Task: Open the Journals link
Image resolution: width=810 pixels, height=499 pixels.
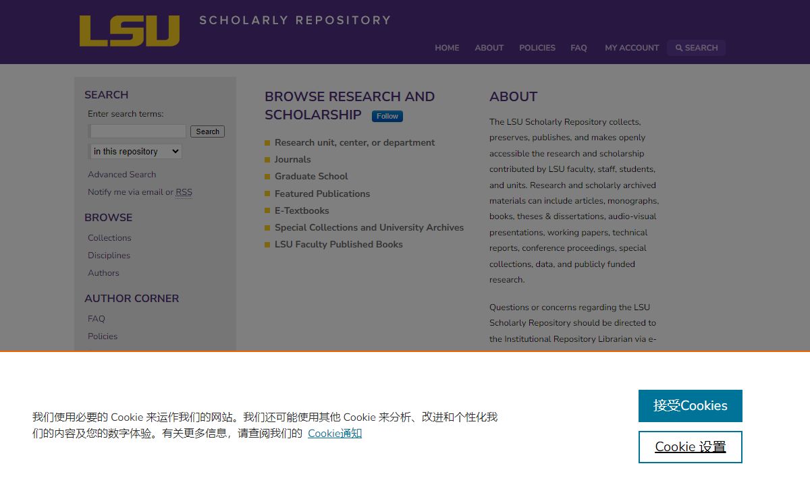Action: (x=293, y=159)
